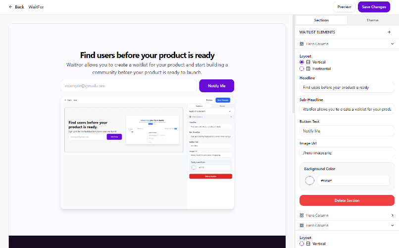The height and width of the screenshot is (248, 399).
Task: Click the grid icon of the third Hero Column
Action: tap(301, 225)
